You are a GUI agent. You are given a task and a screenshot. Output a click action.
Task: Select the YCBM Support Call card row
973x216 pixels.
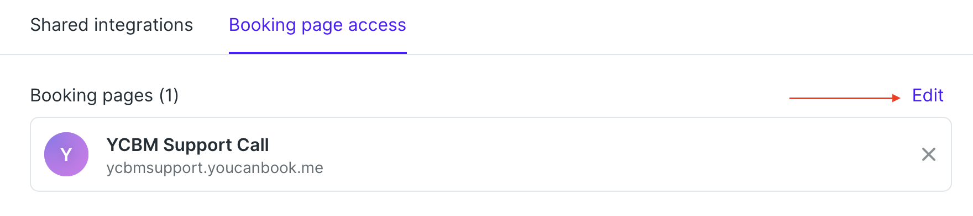coord(491,154)
